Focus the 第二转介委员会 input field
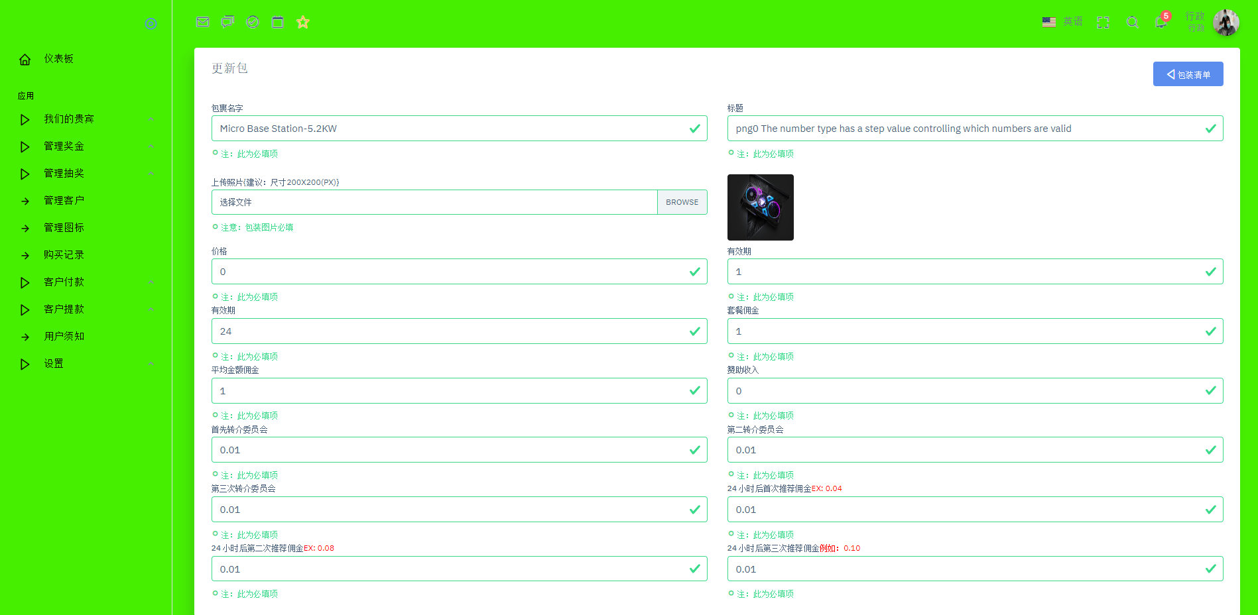This screenshot has width=1258, height=615. tap(975, 450)
